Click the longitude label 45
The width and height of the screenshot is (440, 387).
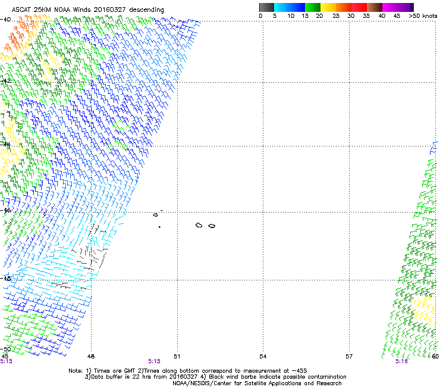click(5, 357)
